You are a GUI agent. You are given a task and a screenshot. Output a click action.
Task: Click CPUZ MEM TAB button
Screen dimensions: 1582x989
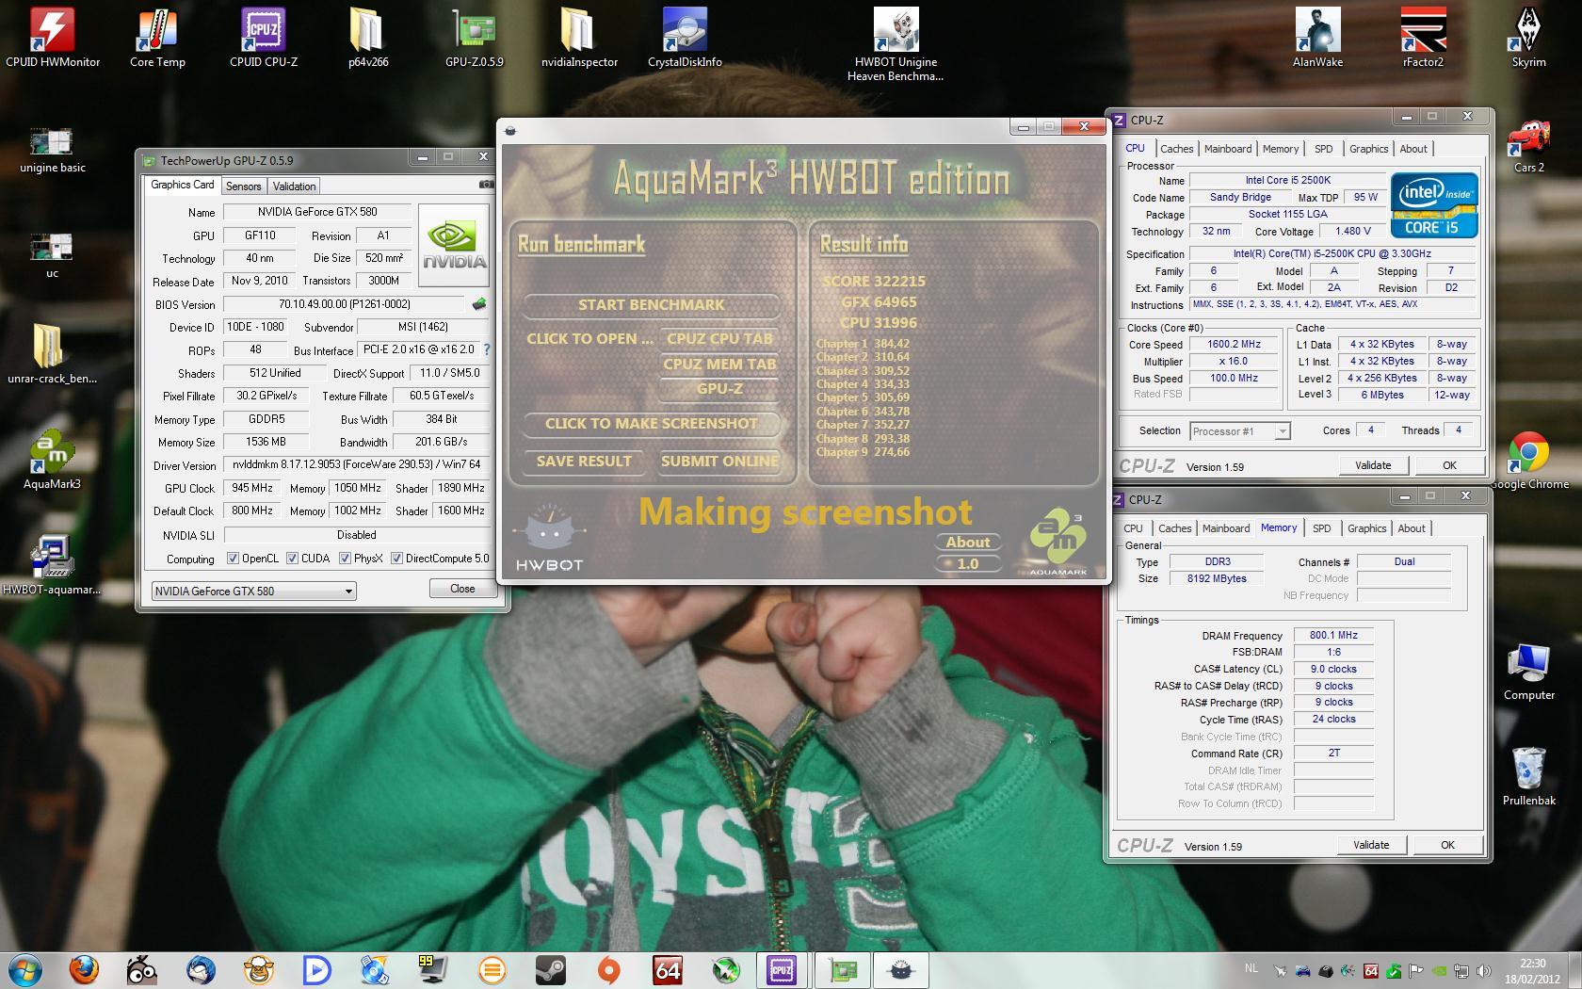pyautogui.click(x=719, y=365)
